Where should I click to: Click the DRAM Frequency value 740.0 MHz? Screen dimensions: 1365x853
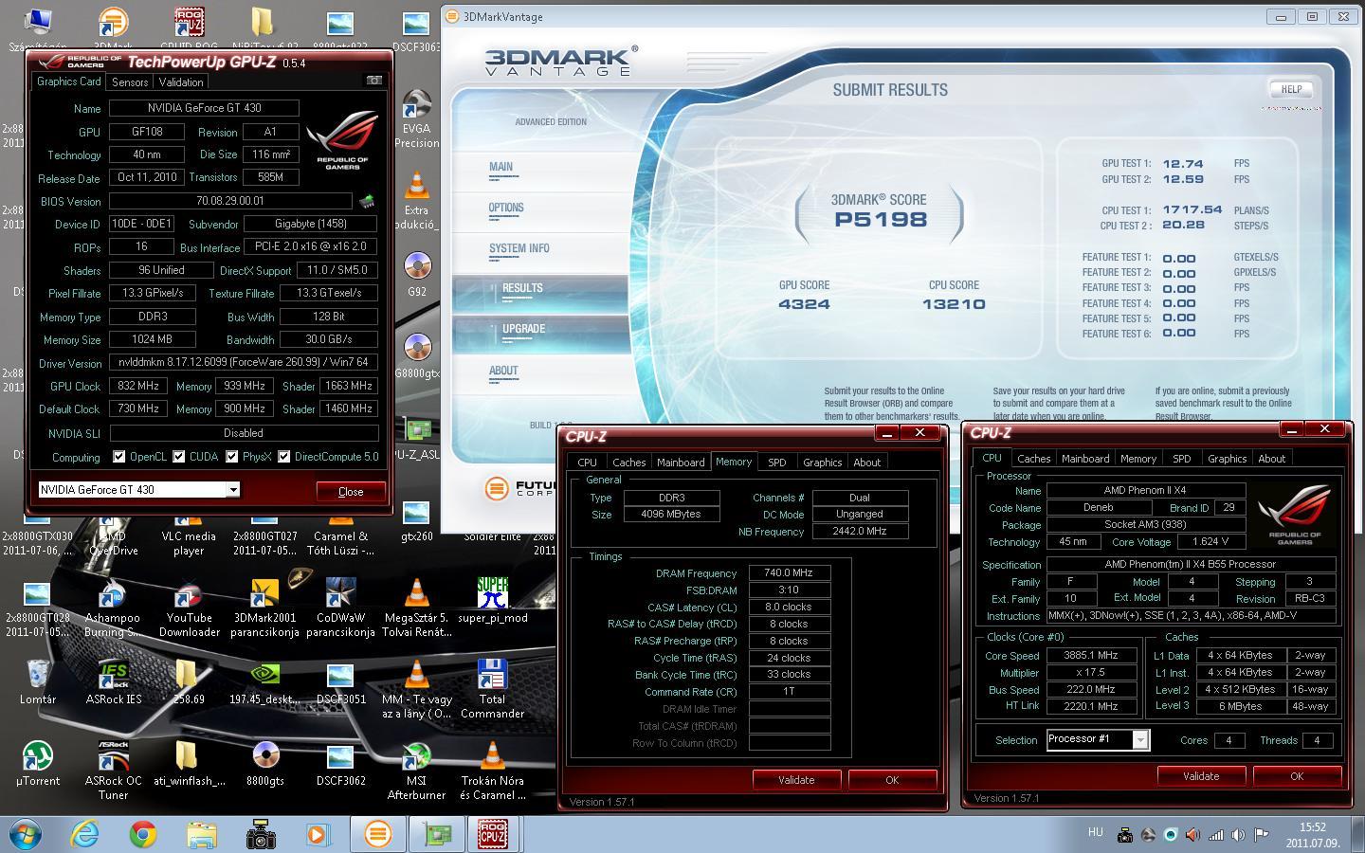coord(789,573)
